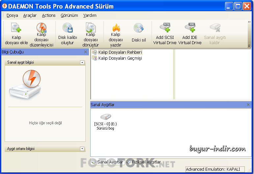This screenshot has width=254, height=174.
Task: Choose the Diski sil icon
Action: (x=139, y=28)
